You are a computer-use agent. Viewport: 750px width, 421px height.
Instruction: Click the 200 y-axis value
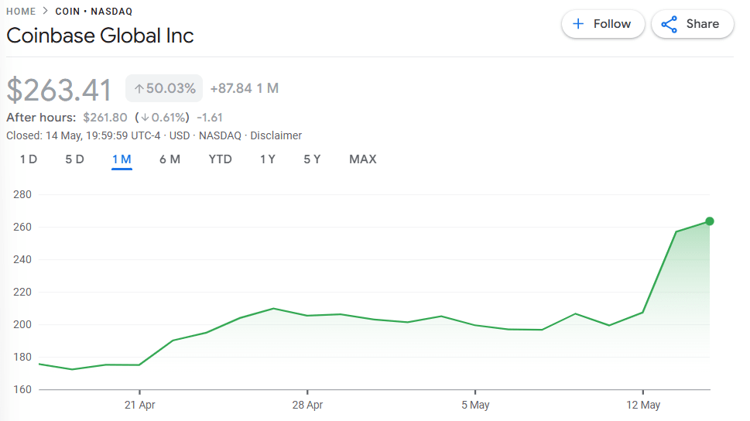[22, 324]
